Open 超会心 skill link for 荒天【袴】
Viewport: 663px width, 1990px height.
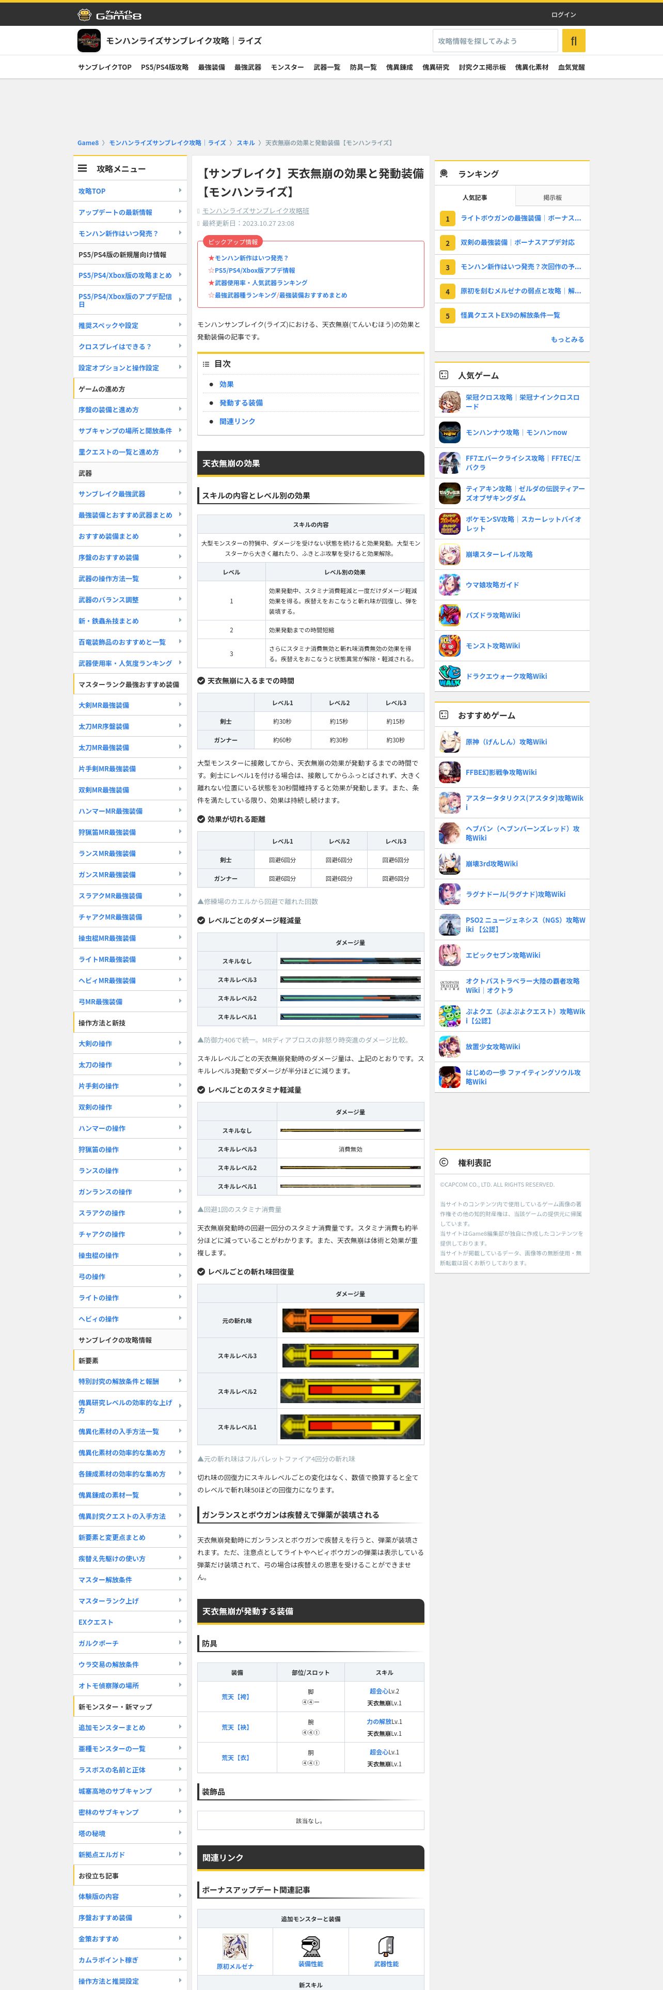(x=379, y=1691)
